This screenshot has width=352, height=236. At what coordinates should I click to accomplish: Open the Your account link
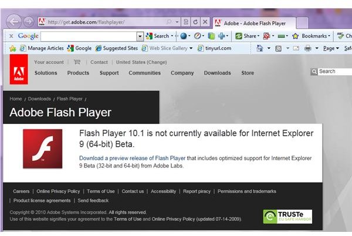point(49,62)
